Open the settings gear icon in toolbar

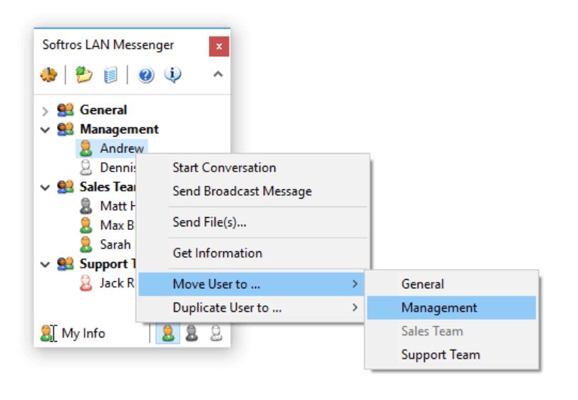click(x=48, y=75)
